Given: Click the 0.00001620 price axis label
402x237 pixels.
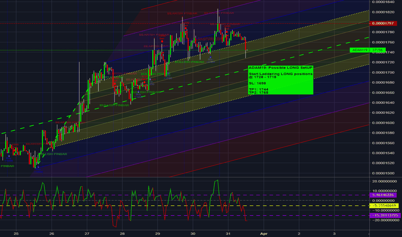Looking at the screenshot, I should tap(383, 113).
